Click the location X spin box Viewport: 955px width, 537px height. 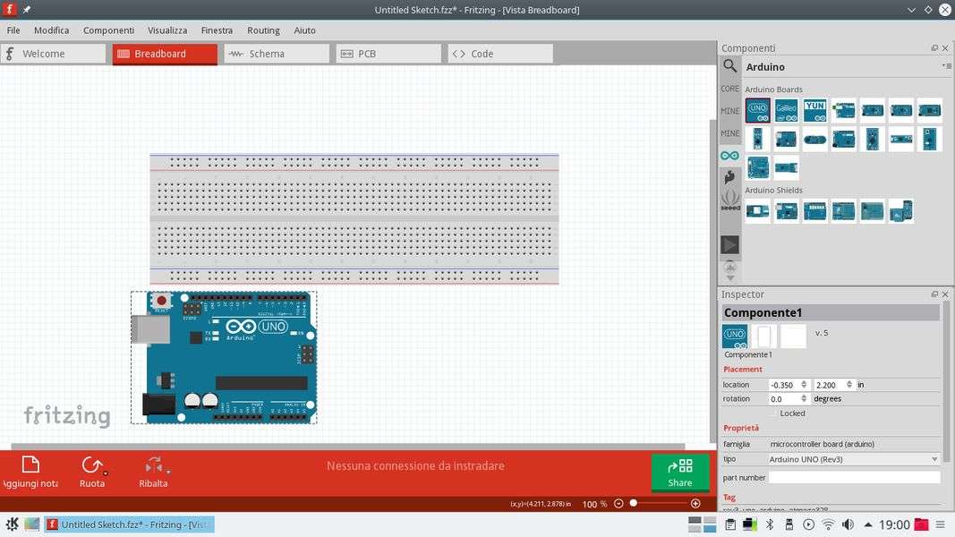pos(789,385)
